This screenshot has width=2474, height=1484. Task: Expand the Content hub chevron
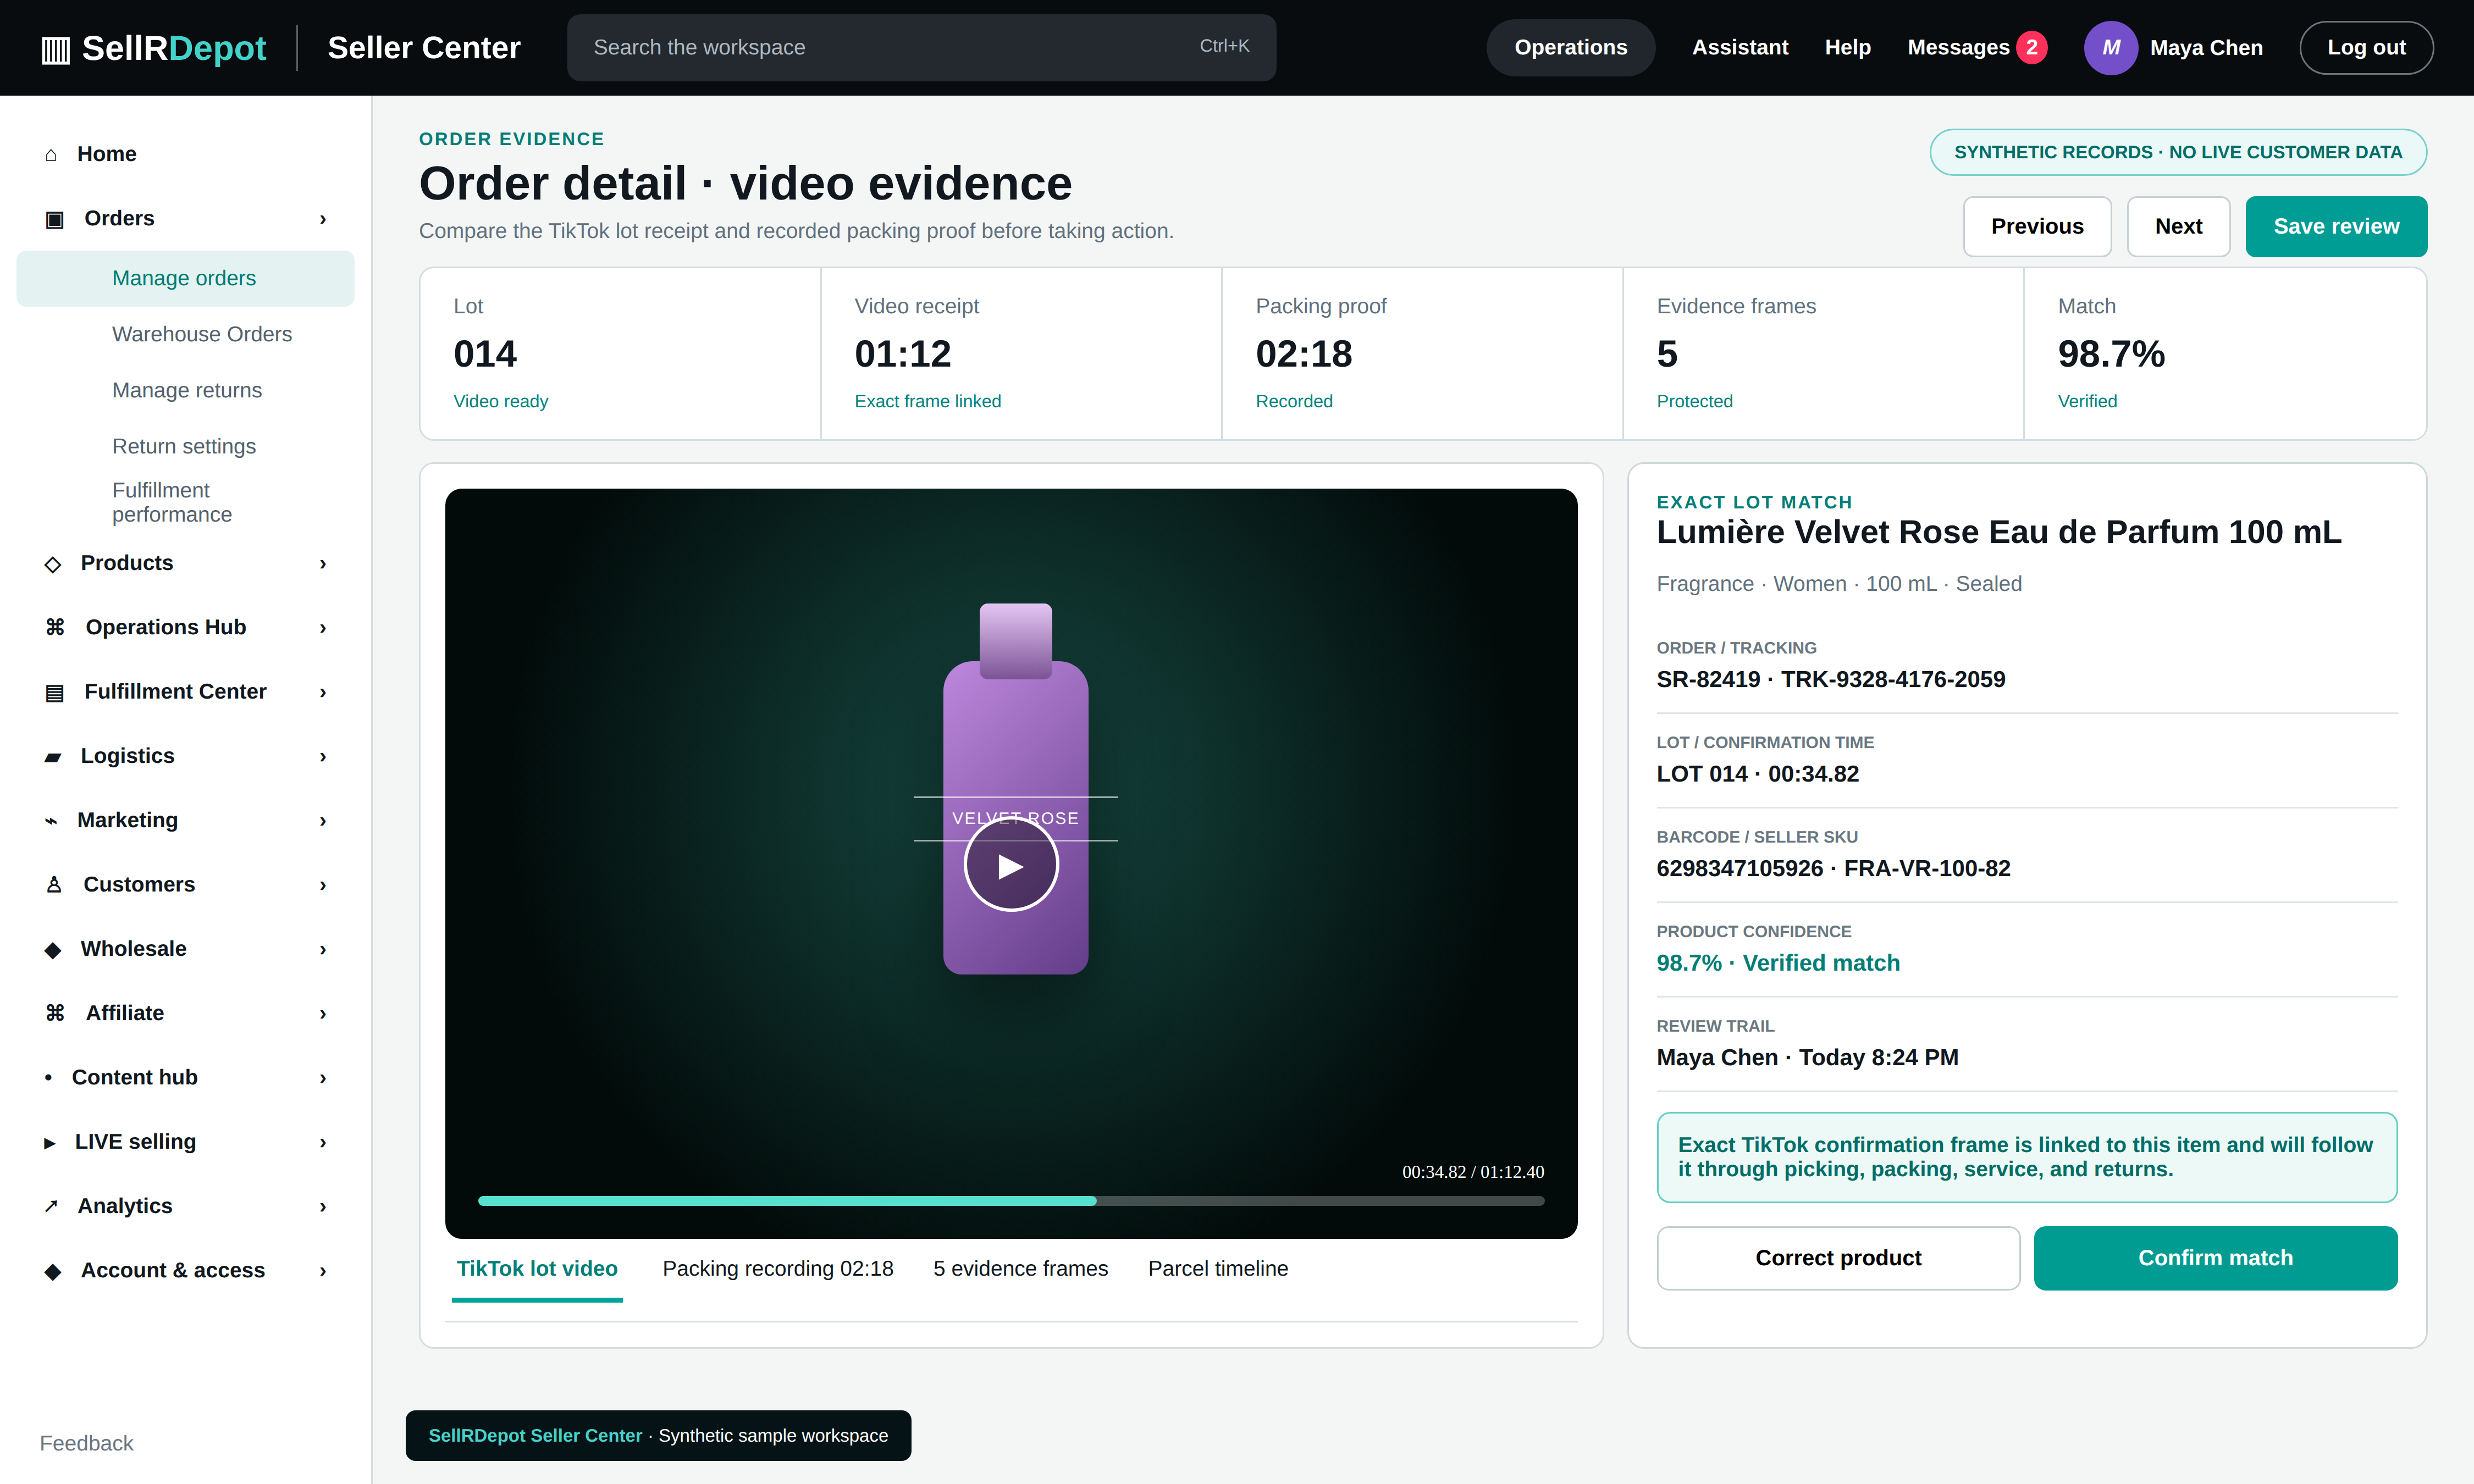pyautogui.click(x=323, y=1078)
